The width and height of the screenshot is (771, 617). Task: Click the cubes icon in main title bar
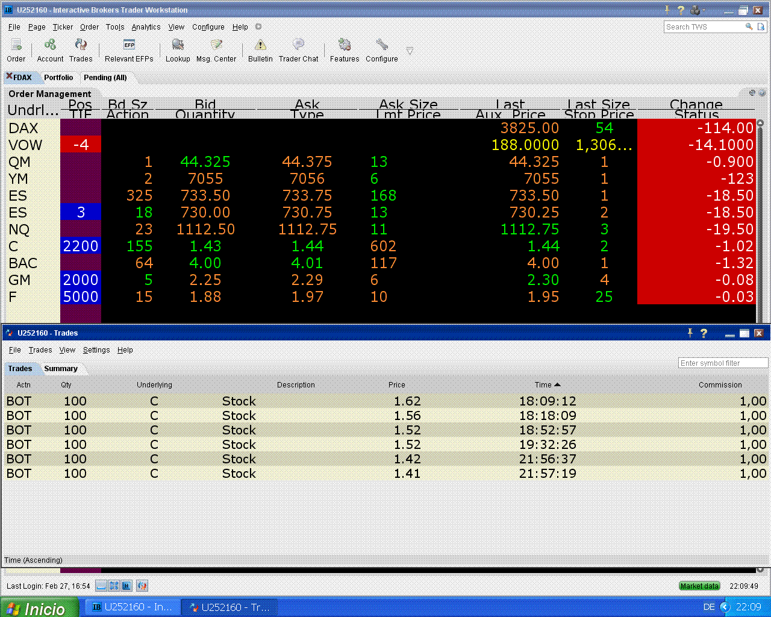[x=696, y=10]
